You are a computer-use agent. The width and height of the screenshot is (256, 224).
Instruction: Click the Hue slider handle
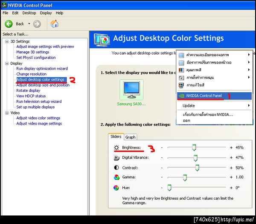[x=169, y=188]
